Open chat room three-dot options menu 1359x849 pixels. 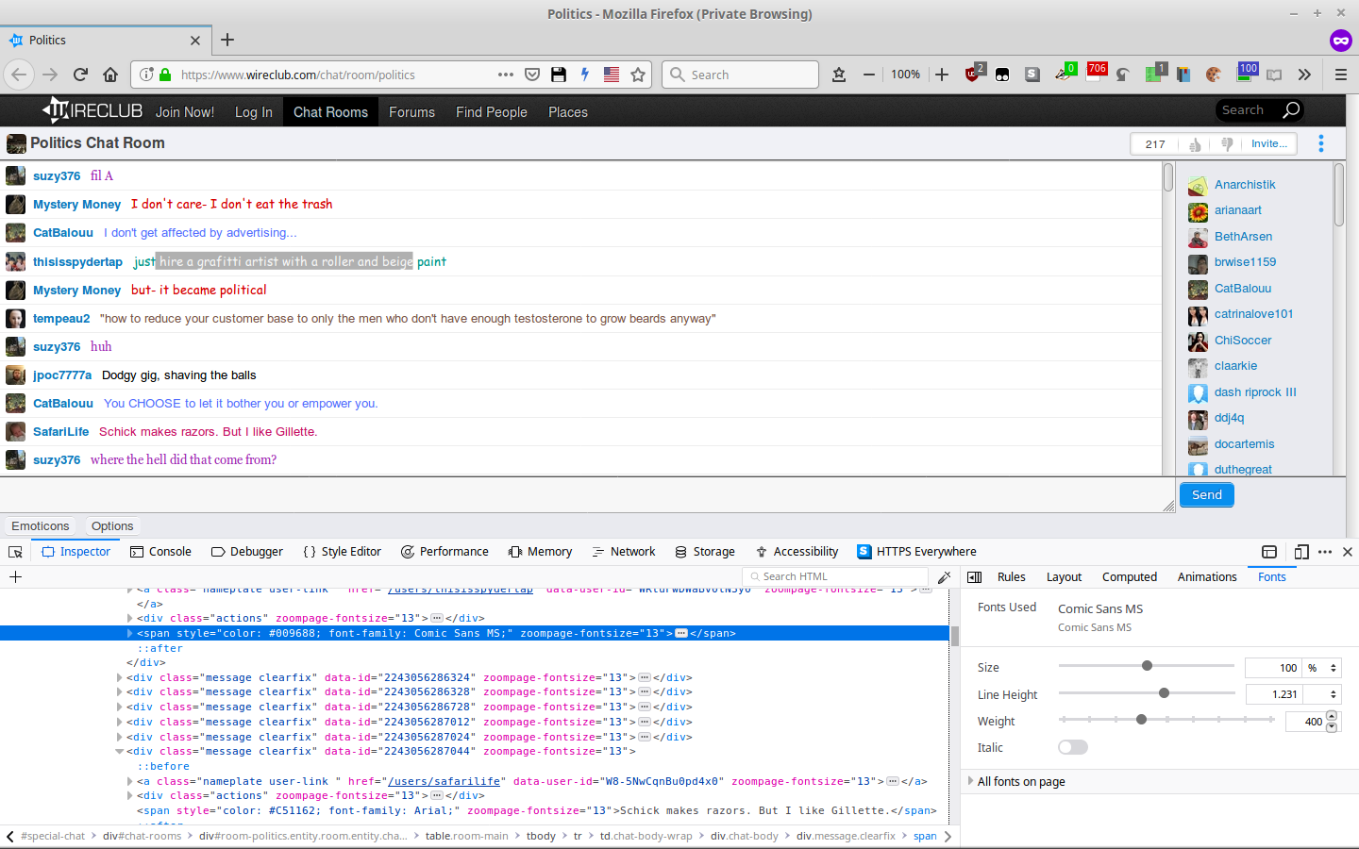pyautogui.click(x=1321, y=143)
